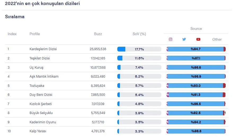Select the Büyük Selçuklu row
Image resolution: width=236 pixels, height=137 pixels.
(117, 113)
